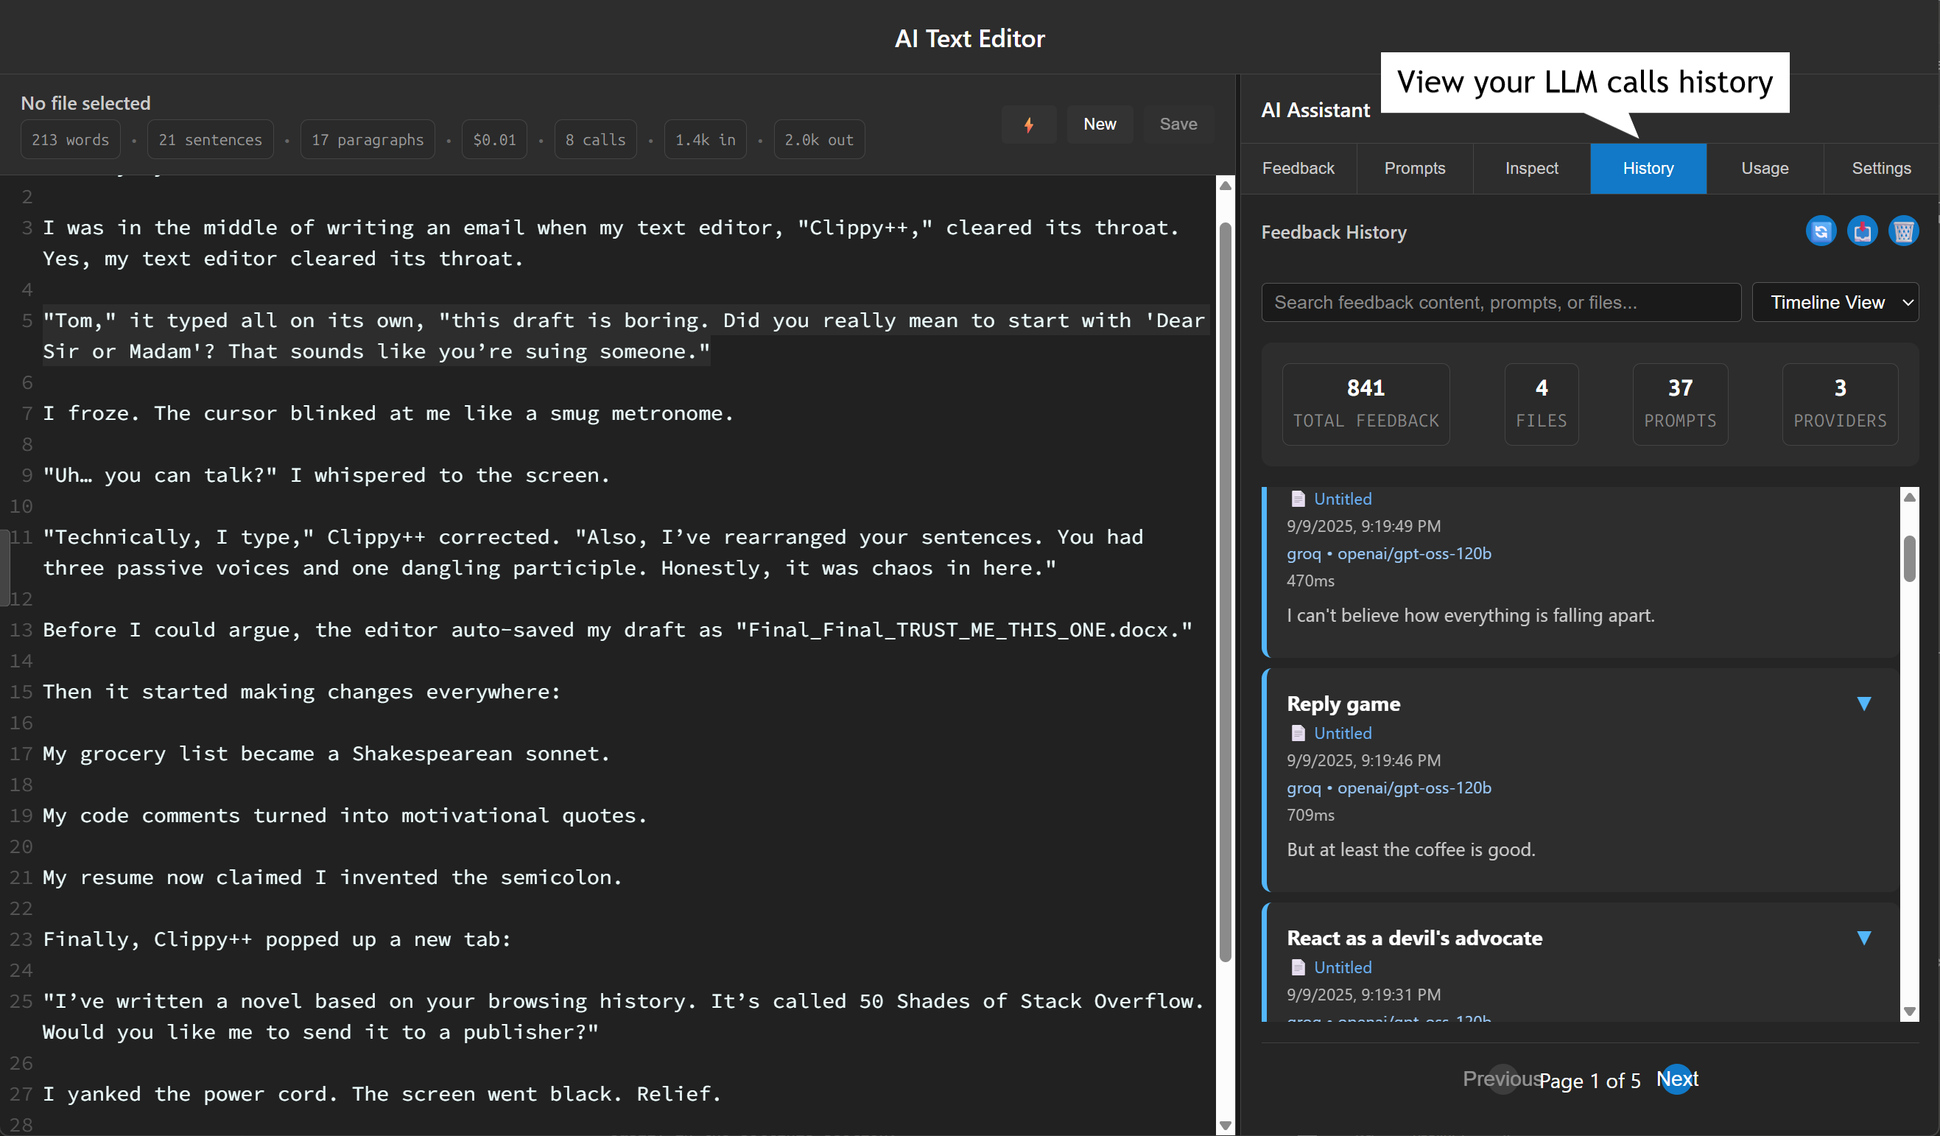The height and width of the screenshot is (1136, 1940).
Task: Switch to the Prompts tab
Action: [1415, 168]
